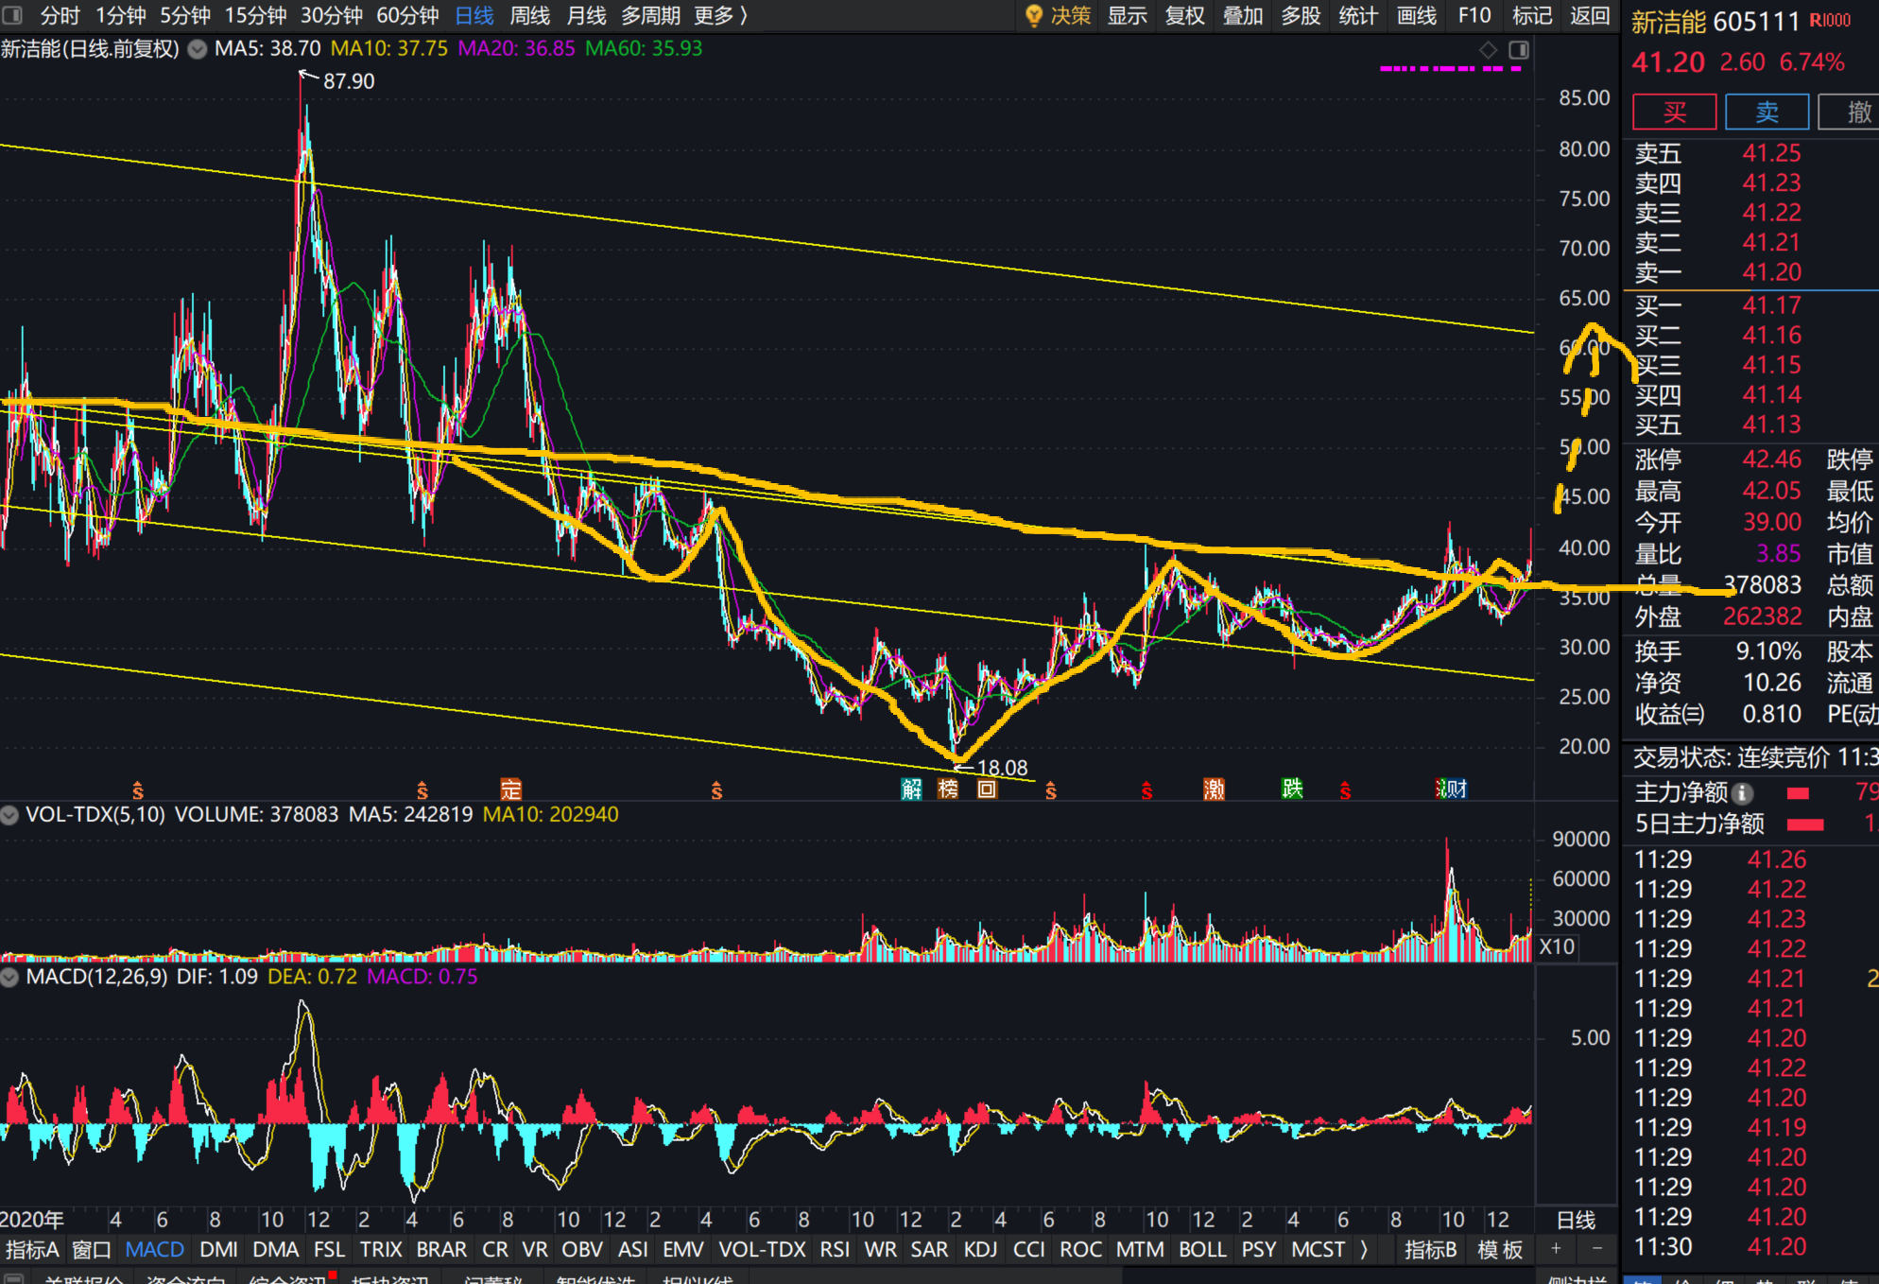Toggle the right sidebar panel icon above chart

[1519, 50]
